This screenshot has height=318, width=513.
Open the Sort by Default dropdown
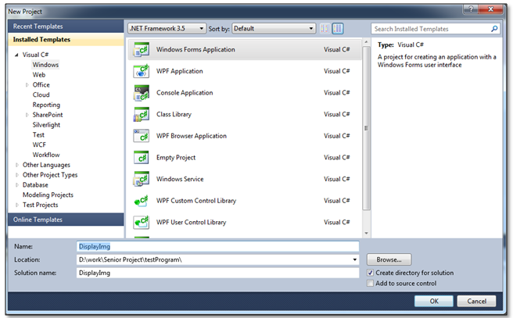(274, 28)
